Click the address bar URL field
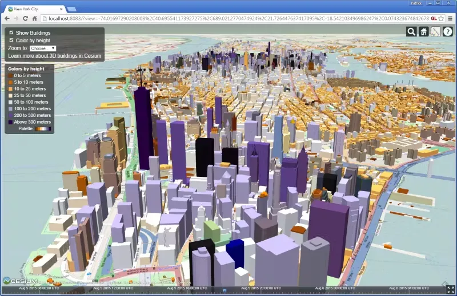Screen dimensions: 457x296 coord(238,18)
